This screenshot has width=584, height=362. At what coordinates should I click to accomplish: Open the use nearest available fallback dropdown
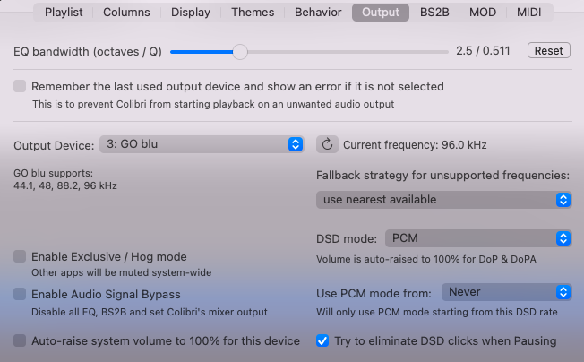click(444, 200)
